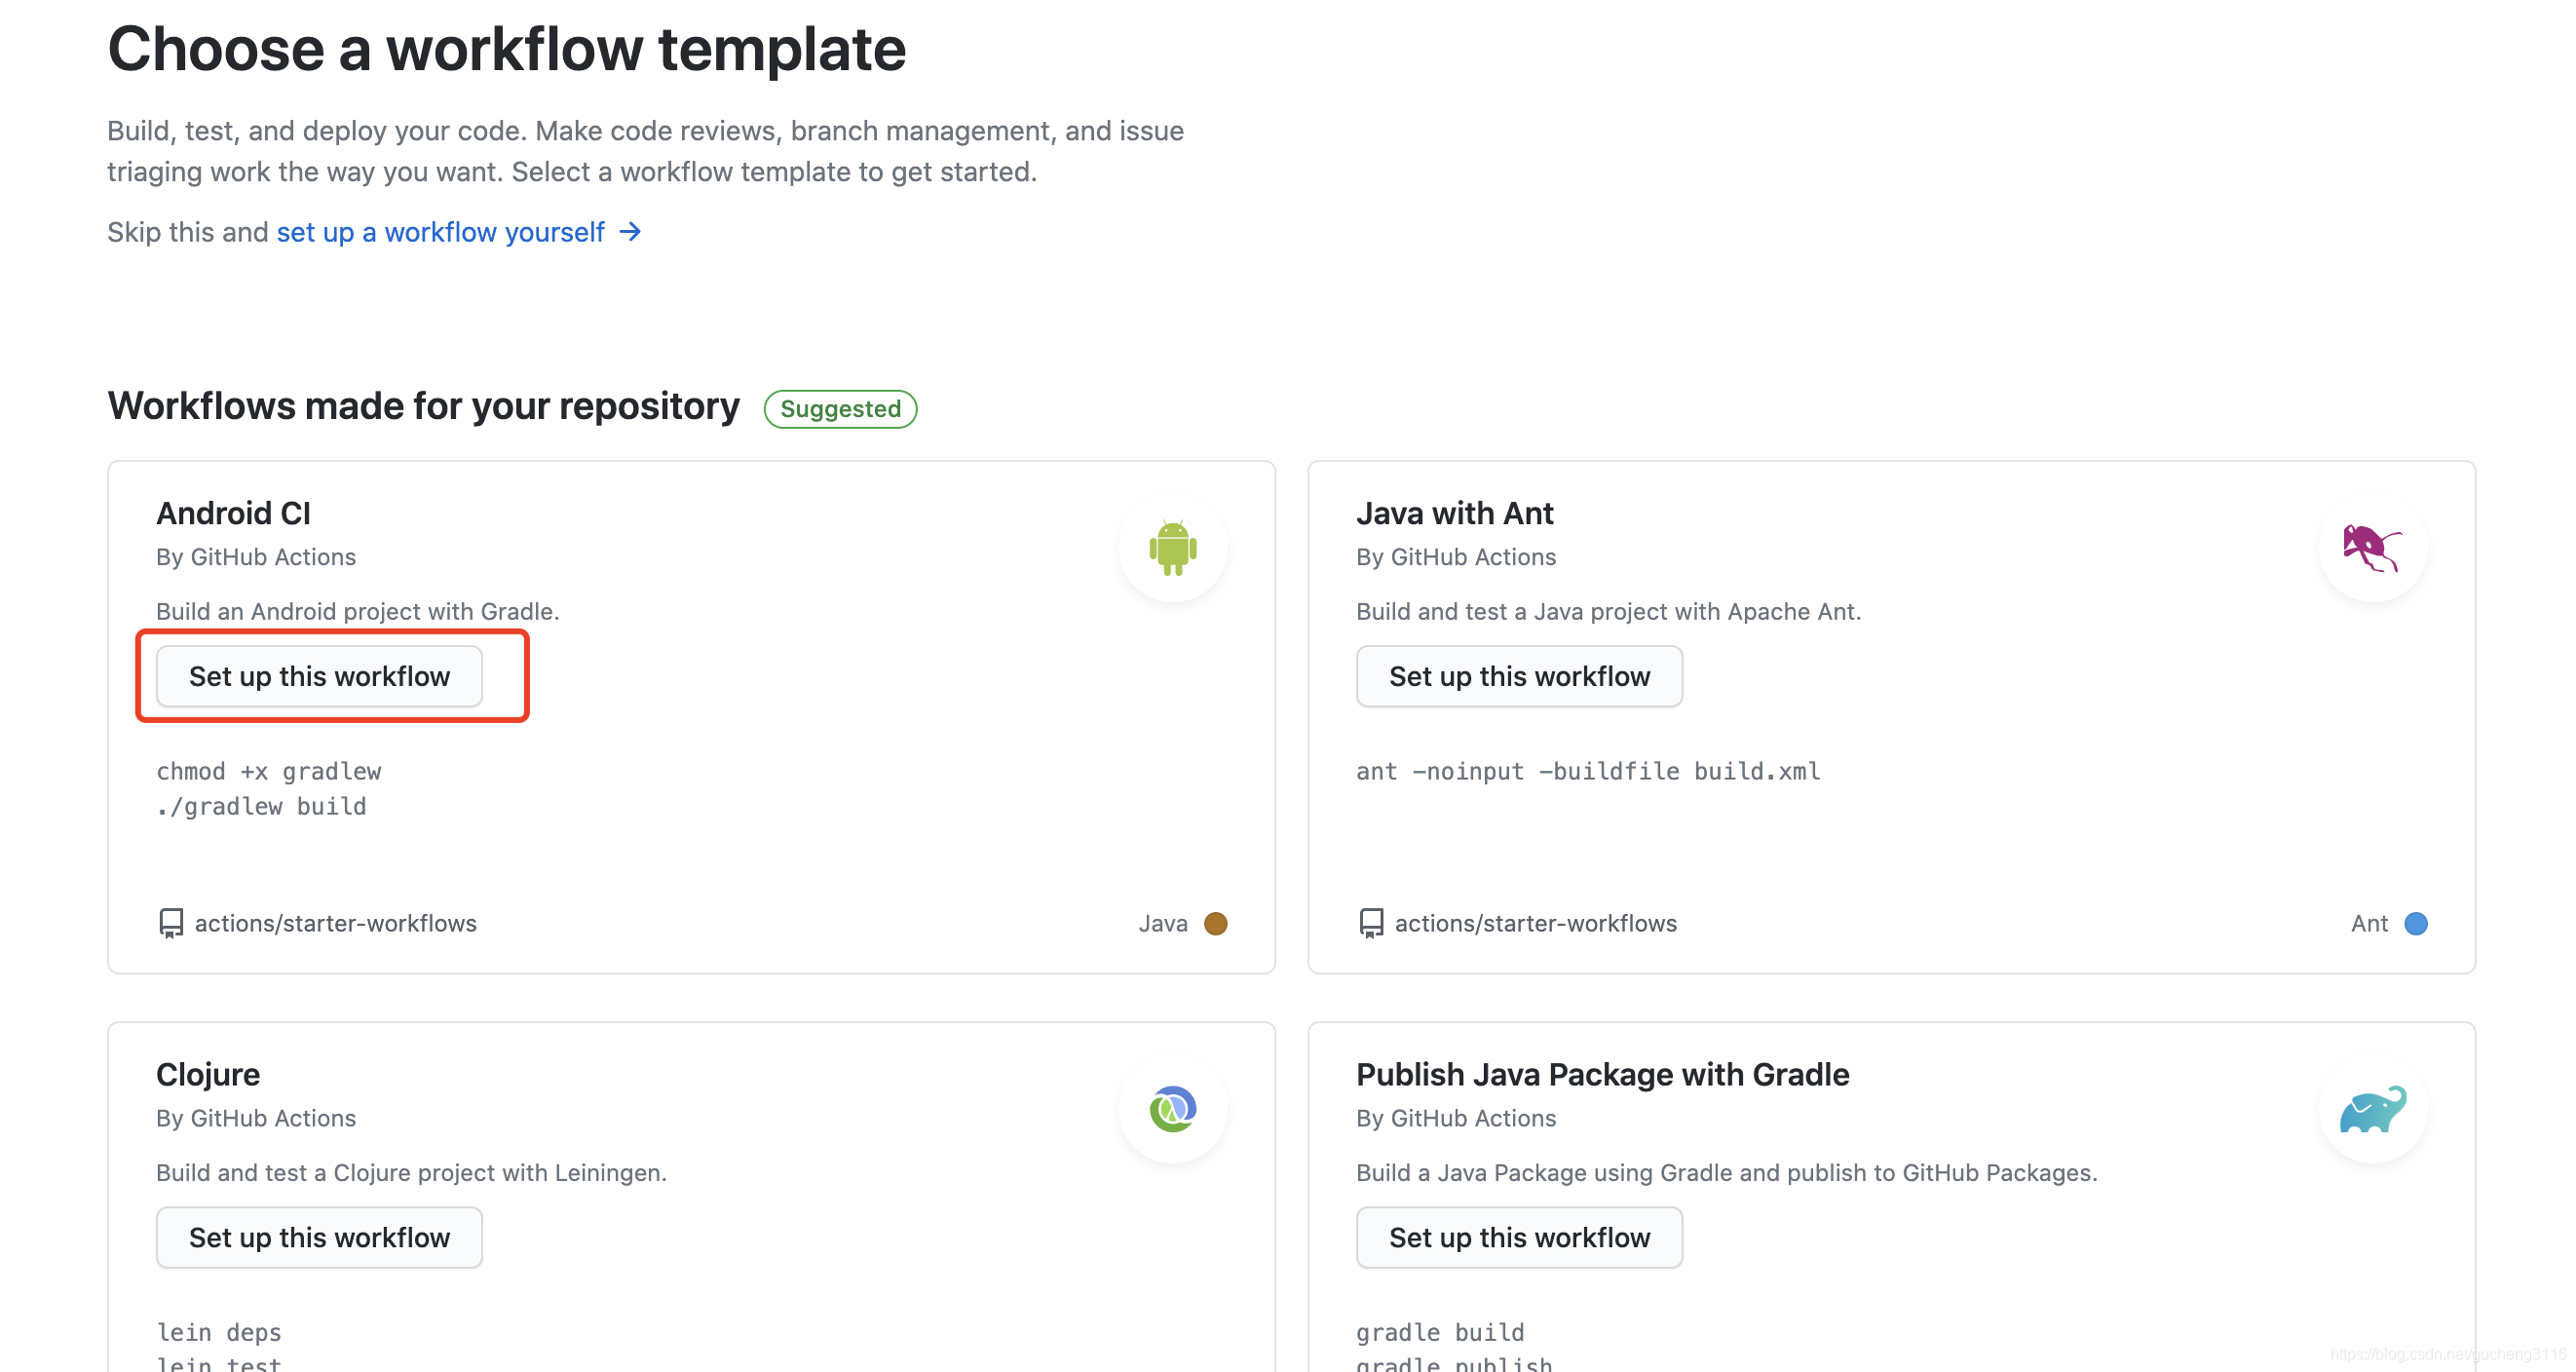Click 'By GitHub Actions' under Clojure

coord(256,1118)
